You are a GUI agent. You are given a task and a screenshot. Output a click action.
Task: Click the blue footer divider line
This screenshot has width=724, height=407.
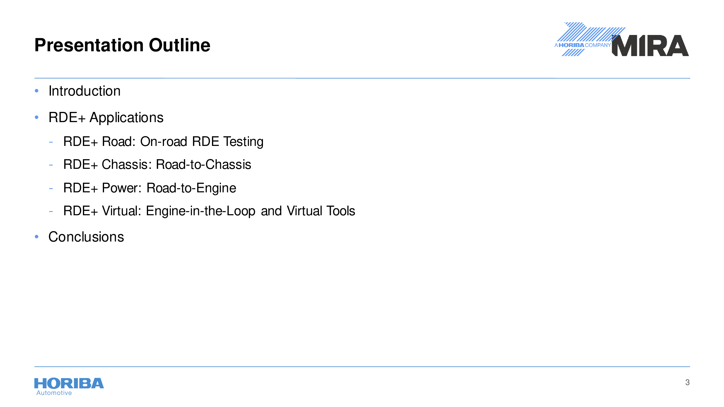click(x=362, y=367)
